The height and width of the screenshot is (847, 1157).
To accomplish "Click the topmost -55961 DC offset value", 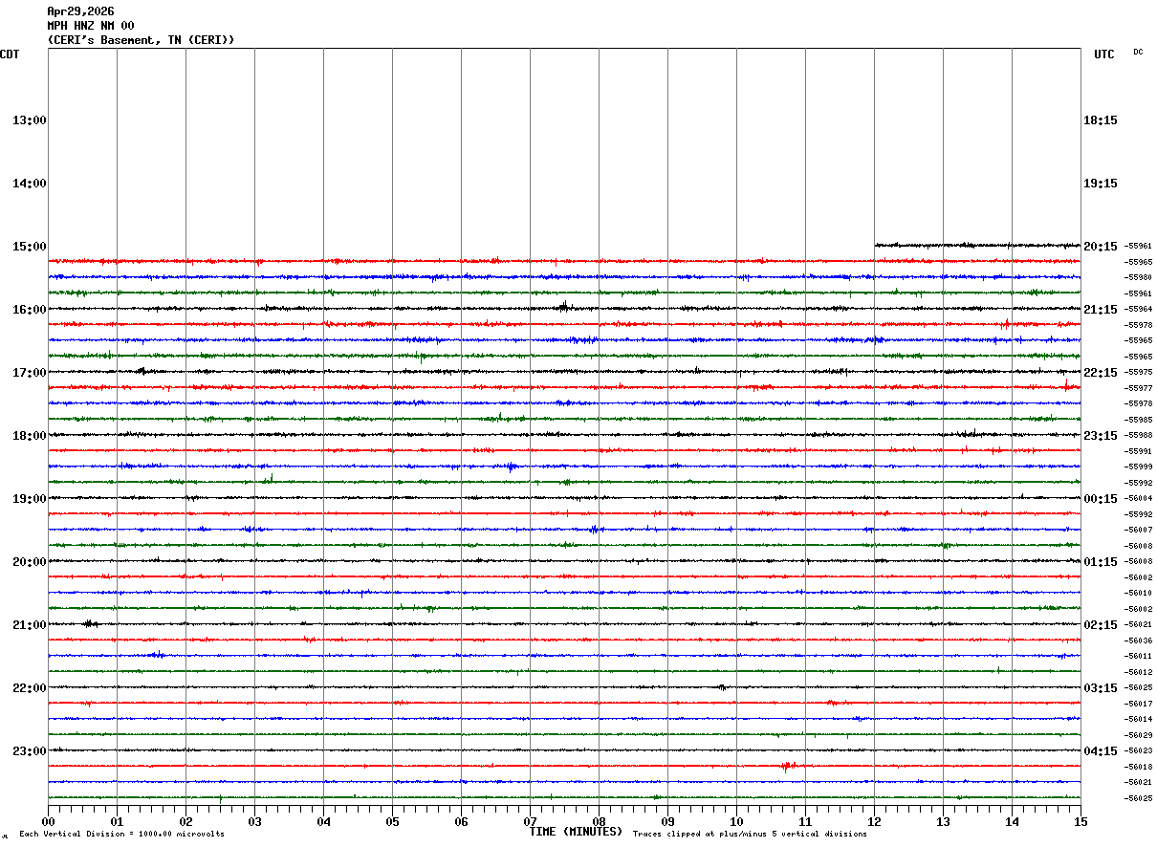I will [1139, 247].
